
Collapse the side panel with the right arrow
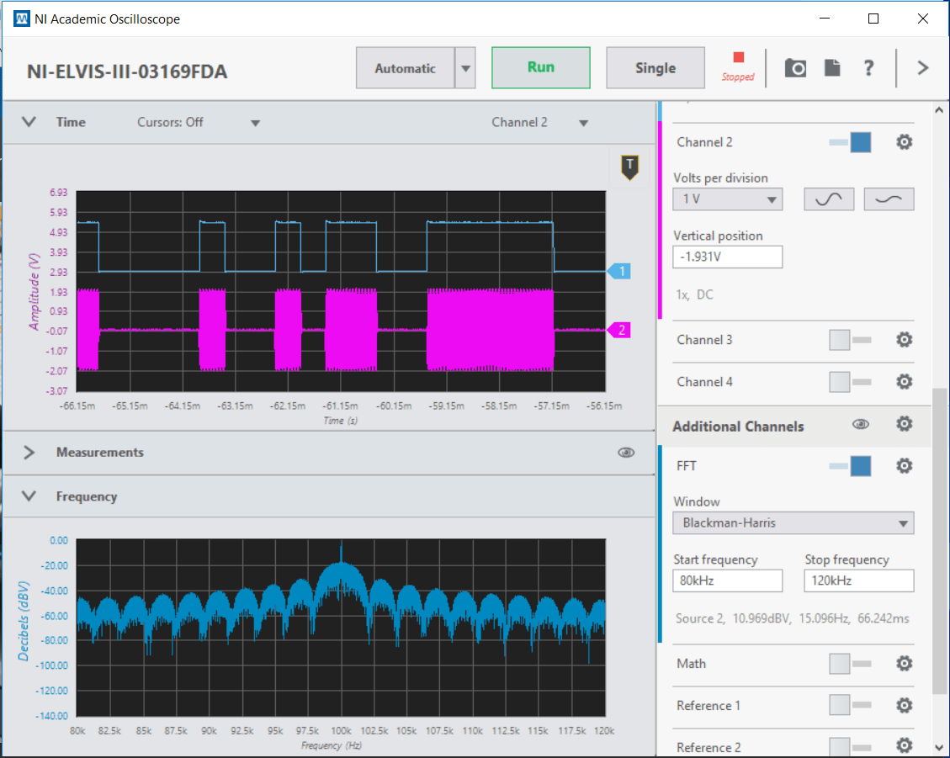(923, 68)
